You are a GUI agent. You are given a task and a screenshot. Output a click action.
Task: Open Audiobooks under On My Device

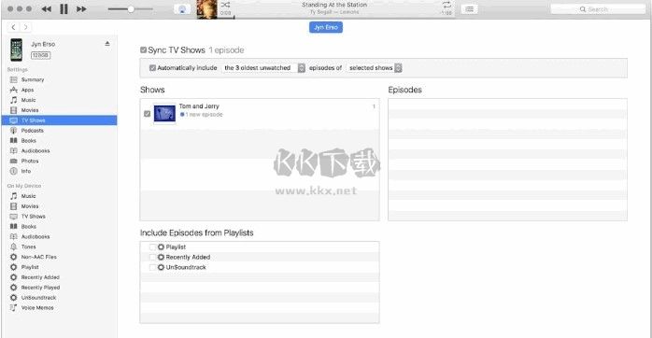tap(35, 236)
